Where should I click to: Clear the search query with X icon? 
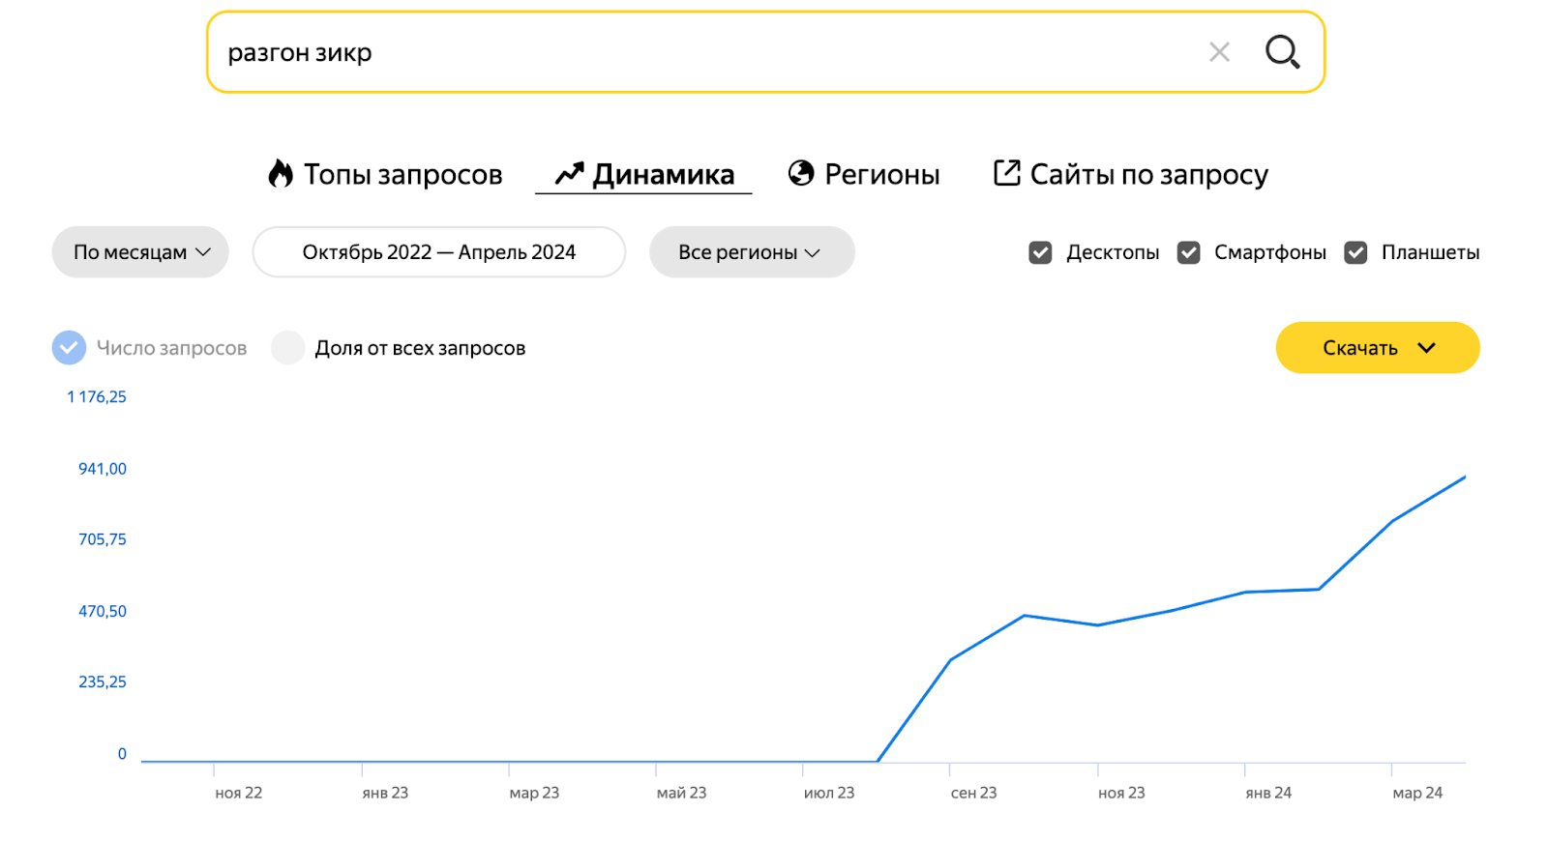pyautogui.click(x=1219, y=52)
